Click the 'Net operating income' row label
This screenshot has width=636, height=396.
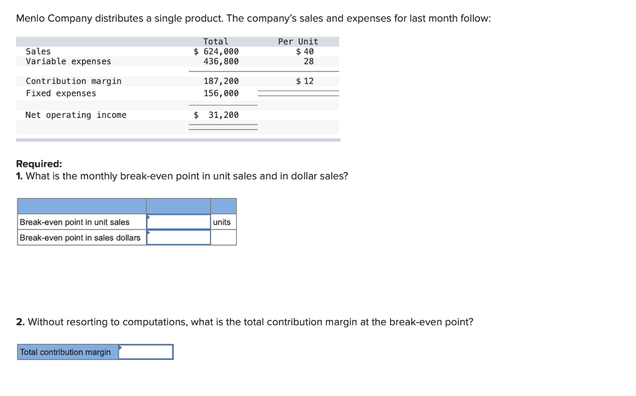[x=76, y=115]
